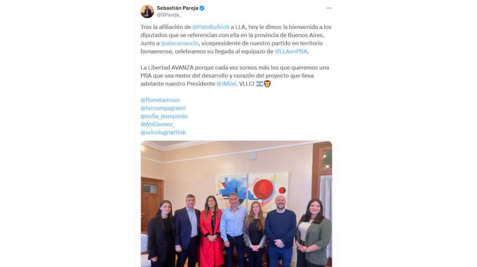Click the paragraph starting 'Tras la afiliación'
This screenshot has width=477, height=267.
pos(236,39)
